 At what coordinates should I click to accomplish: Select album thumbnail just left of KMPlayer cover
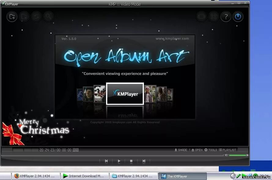click(x=100, y=94)
